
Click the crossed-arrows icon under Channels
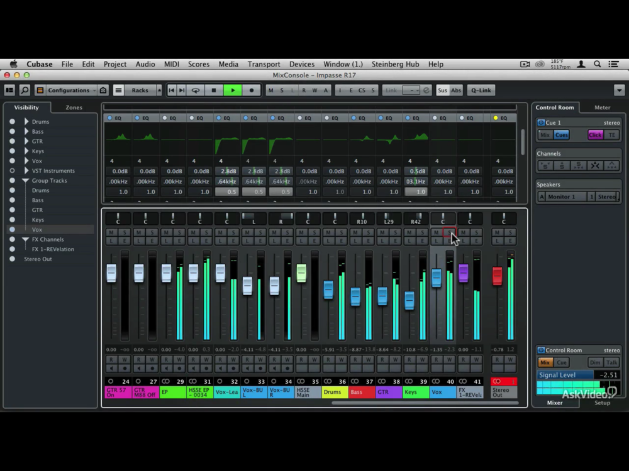coord(595,165)
